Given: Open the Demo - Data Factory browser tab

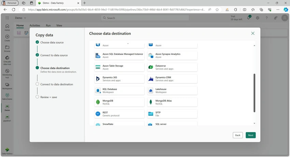Looking at the screenshot, I should 59,3.
